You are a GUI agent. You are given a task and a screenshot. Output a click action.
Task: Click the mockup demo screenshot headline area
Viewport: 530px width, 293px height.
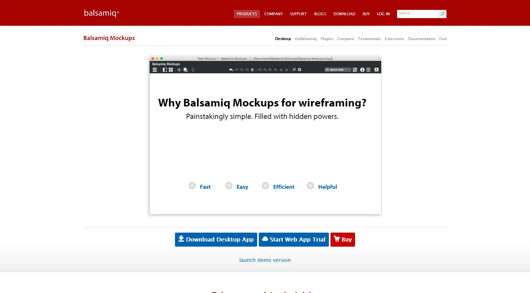(x=262, y=103)
